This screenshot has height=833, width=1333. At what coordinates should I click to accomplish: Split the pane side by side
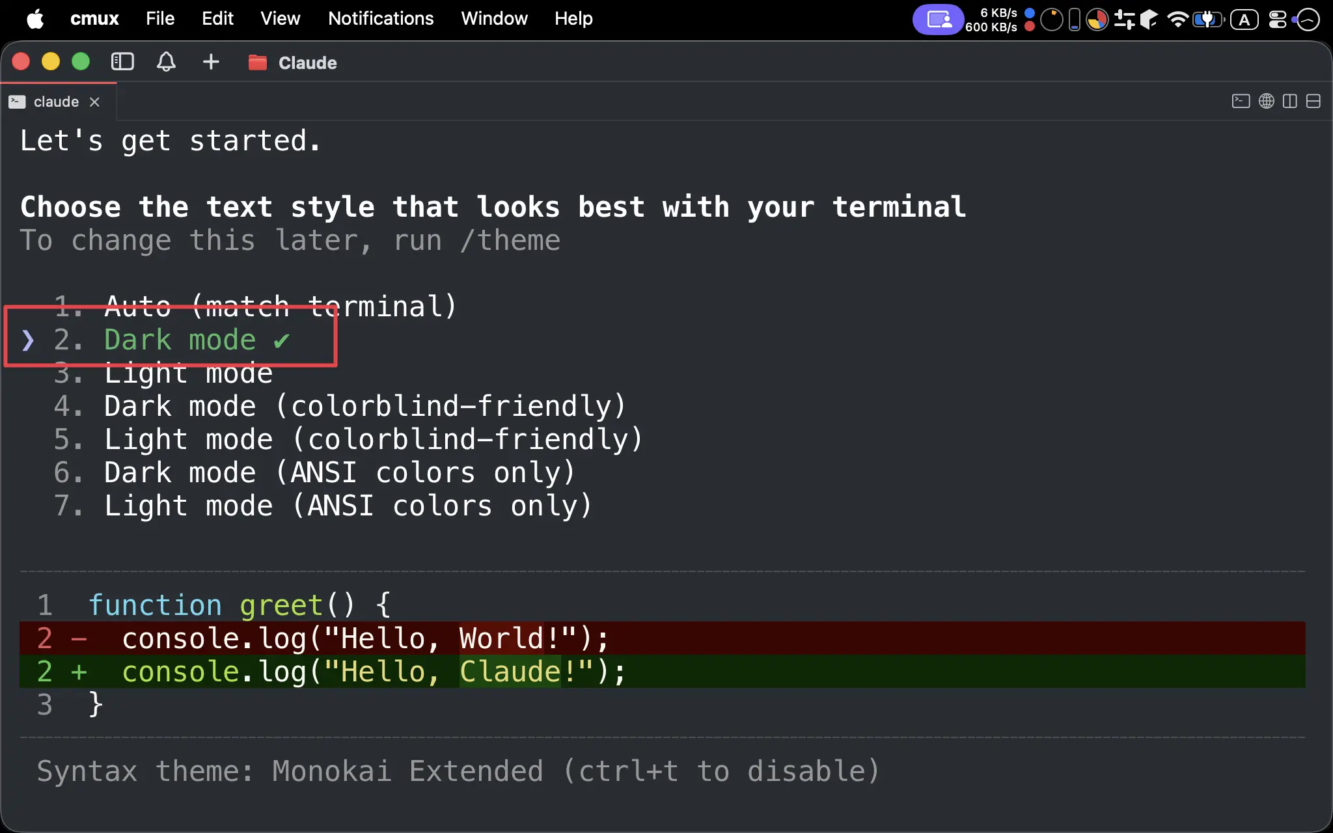point(1289,101)
